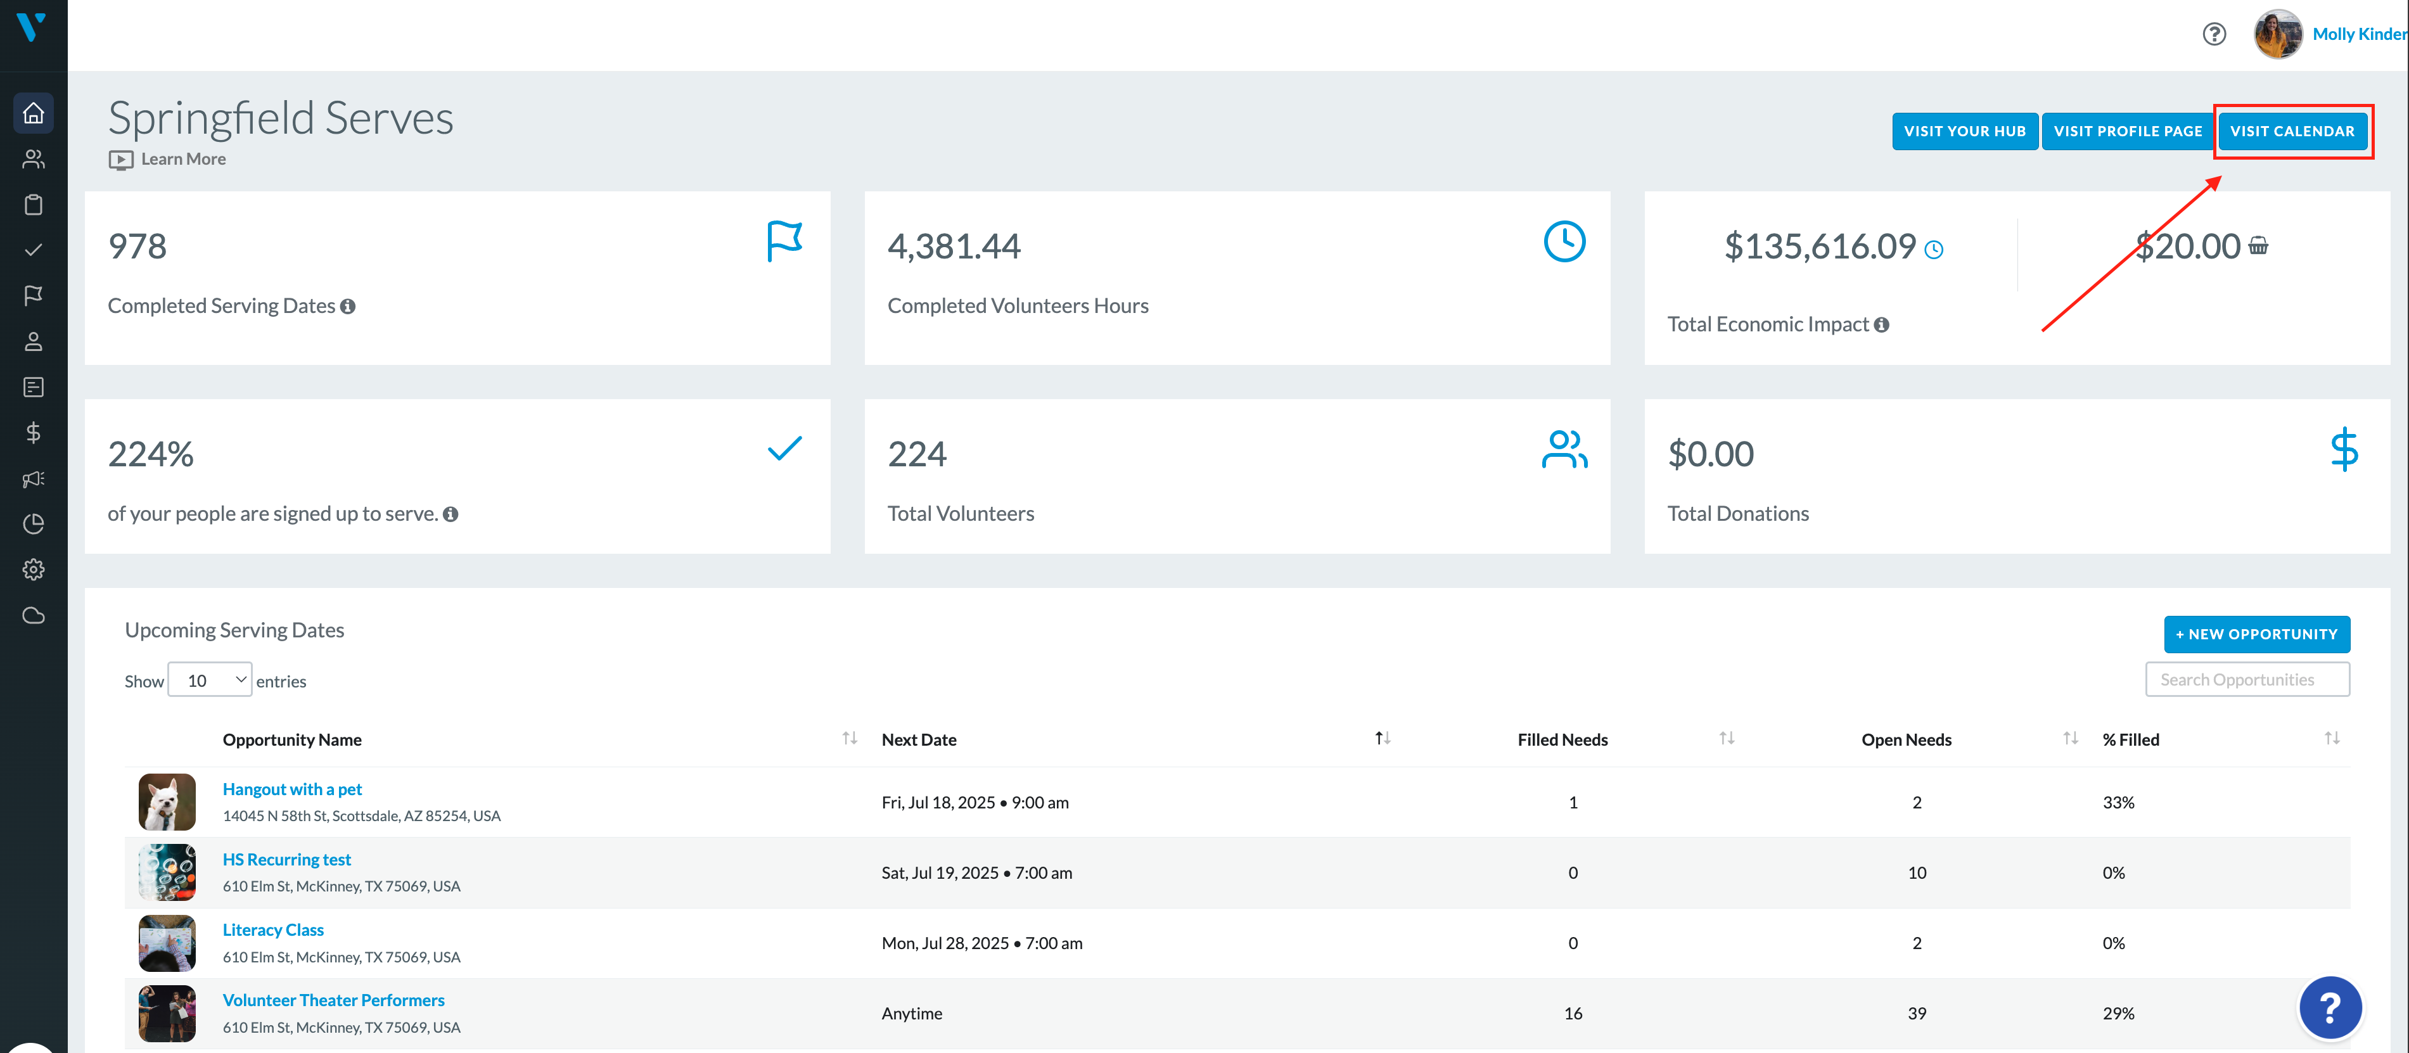
Task: Click the '$135,616.09' economic impact value
Action: point(1820,247)
